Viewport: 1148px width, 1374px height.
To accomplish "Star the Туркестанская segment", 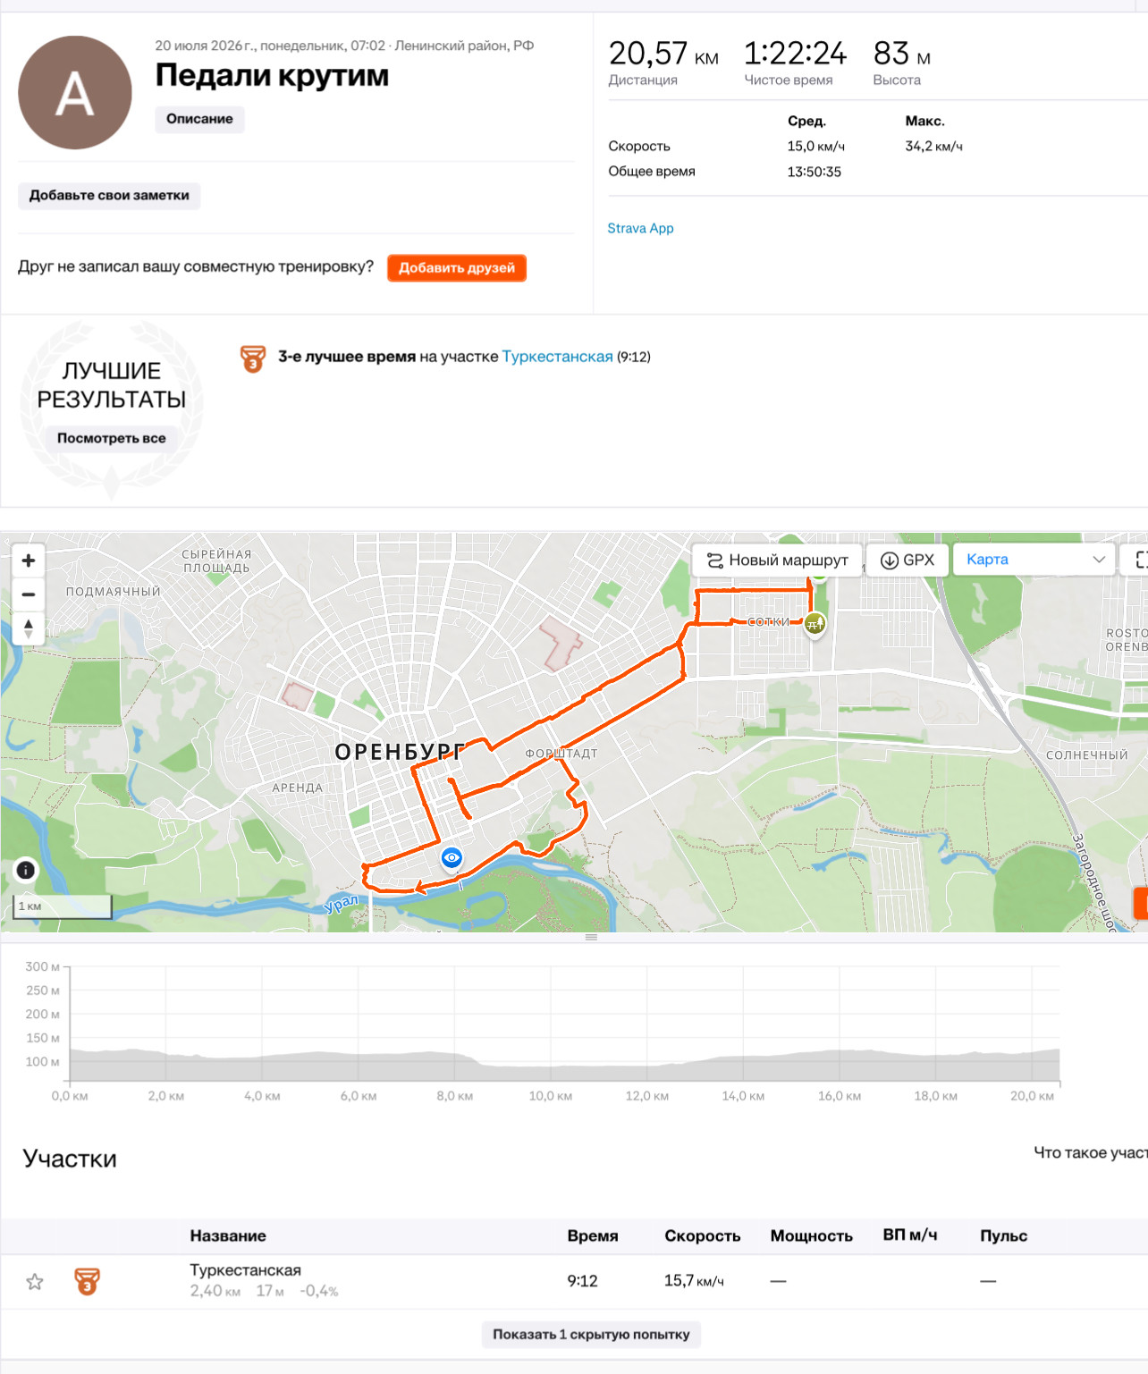I will point(35,1282).
